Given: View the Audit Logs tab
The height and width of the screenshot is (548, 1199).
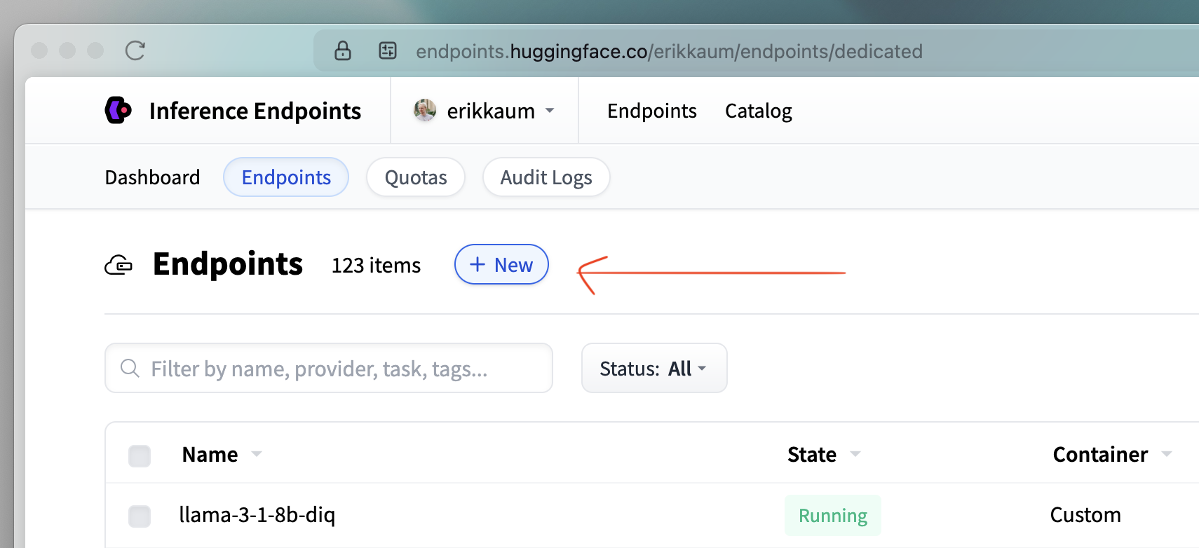Looking at the screenshot, I should click(546, 177).
